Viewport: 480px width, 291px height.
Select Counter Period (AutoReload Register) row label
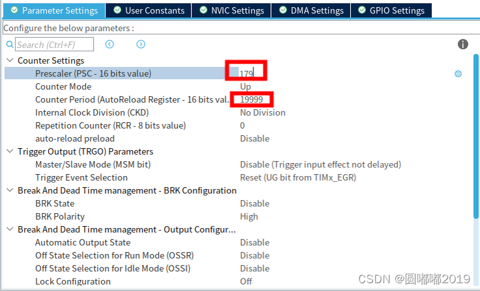point(132,99)
